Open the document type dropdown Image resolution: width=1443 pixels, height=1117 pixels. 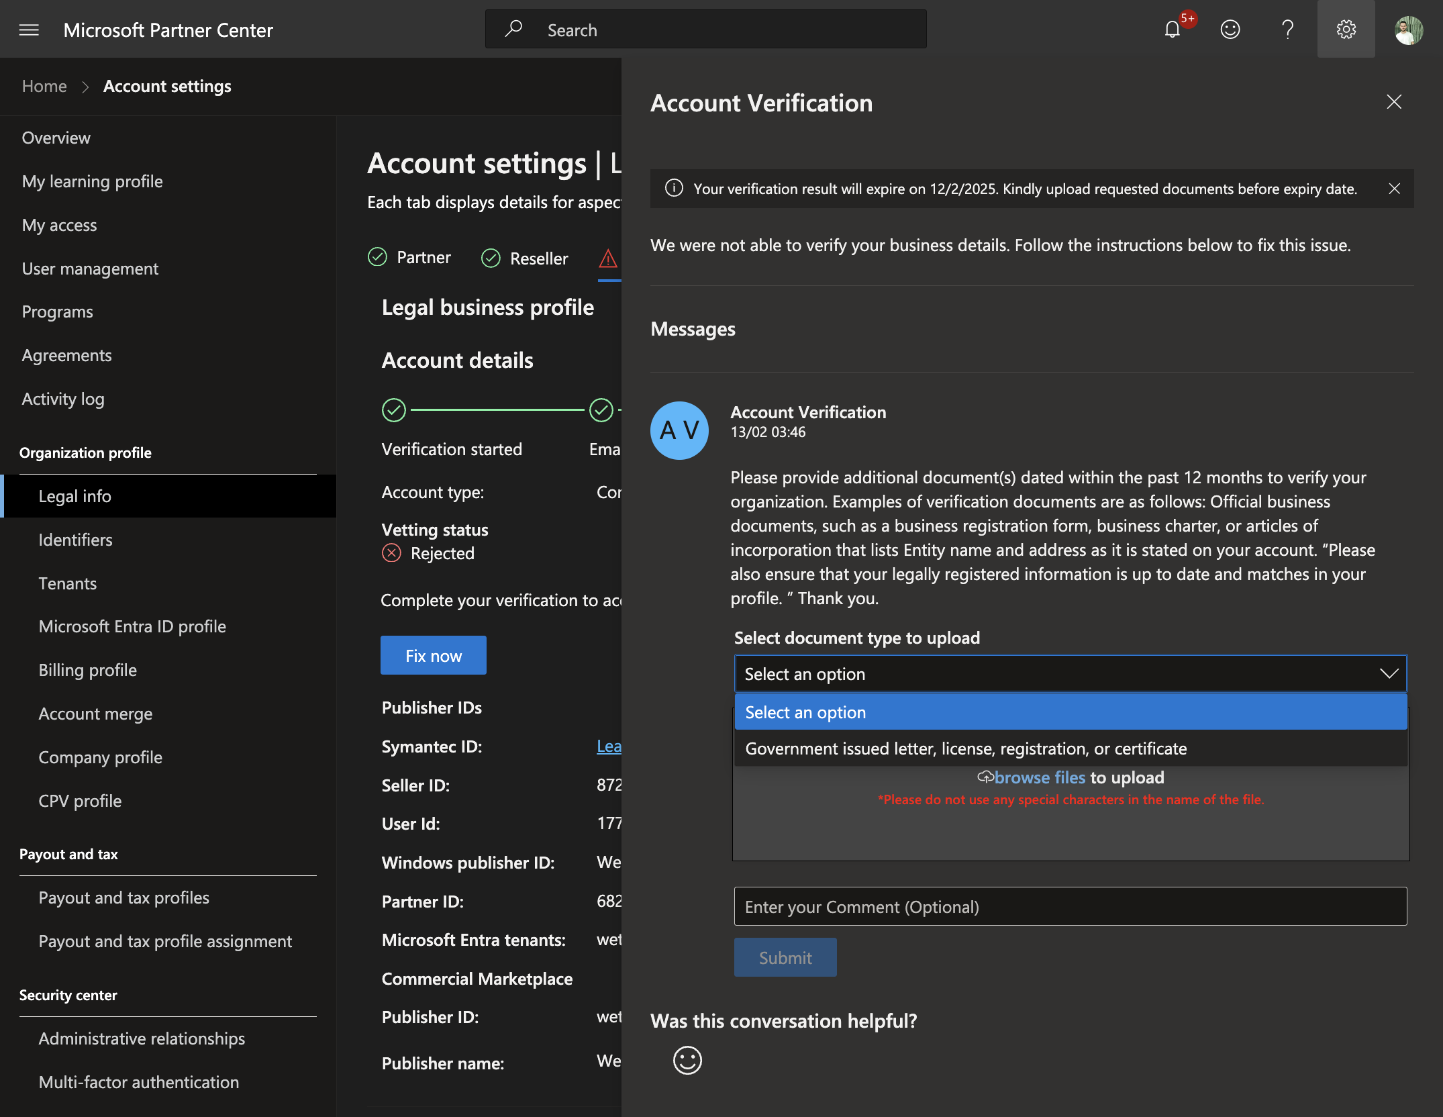[1071, 674]
